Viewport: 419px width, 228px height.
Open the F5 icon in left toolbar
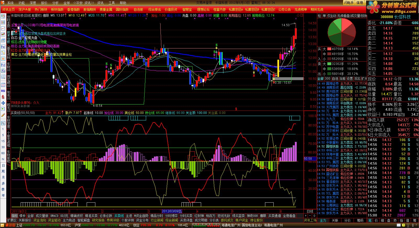3,123
